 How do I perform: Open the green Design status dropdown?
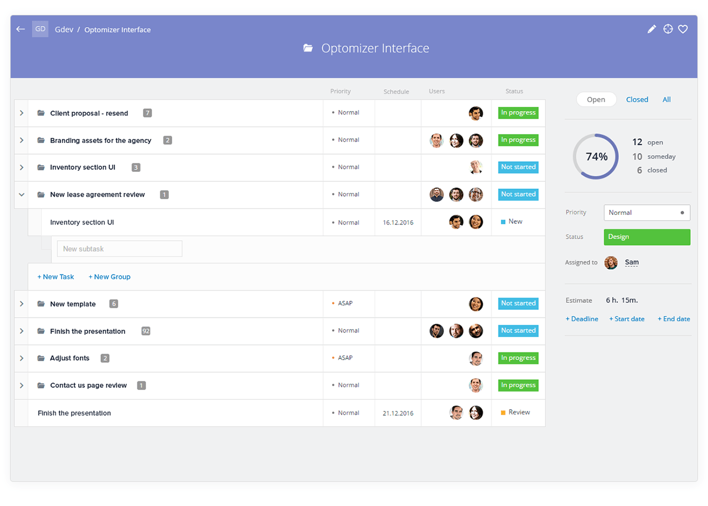647,237
